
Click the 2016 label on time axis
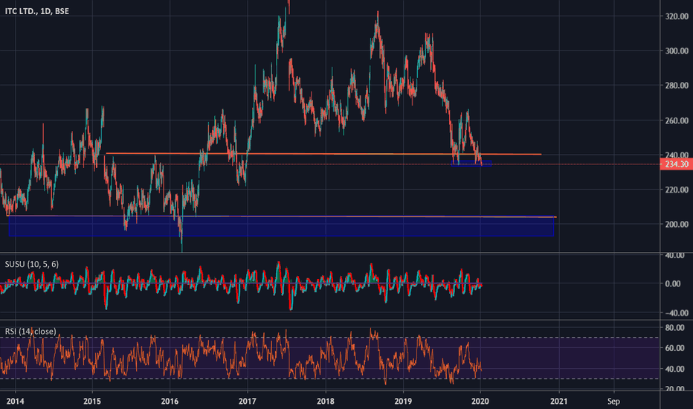[x=170, y=402]
